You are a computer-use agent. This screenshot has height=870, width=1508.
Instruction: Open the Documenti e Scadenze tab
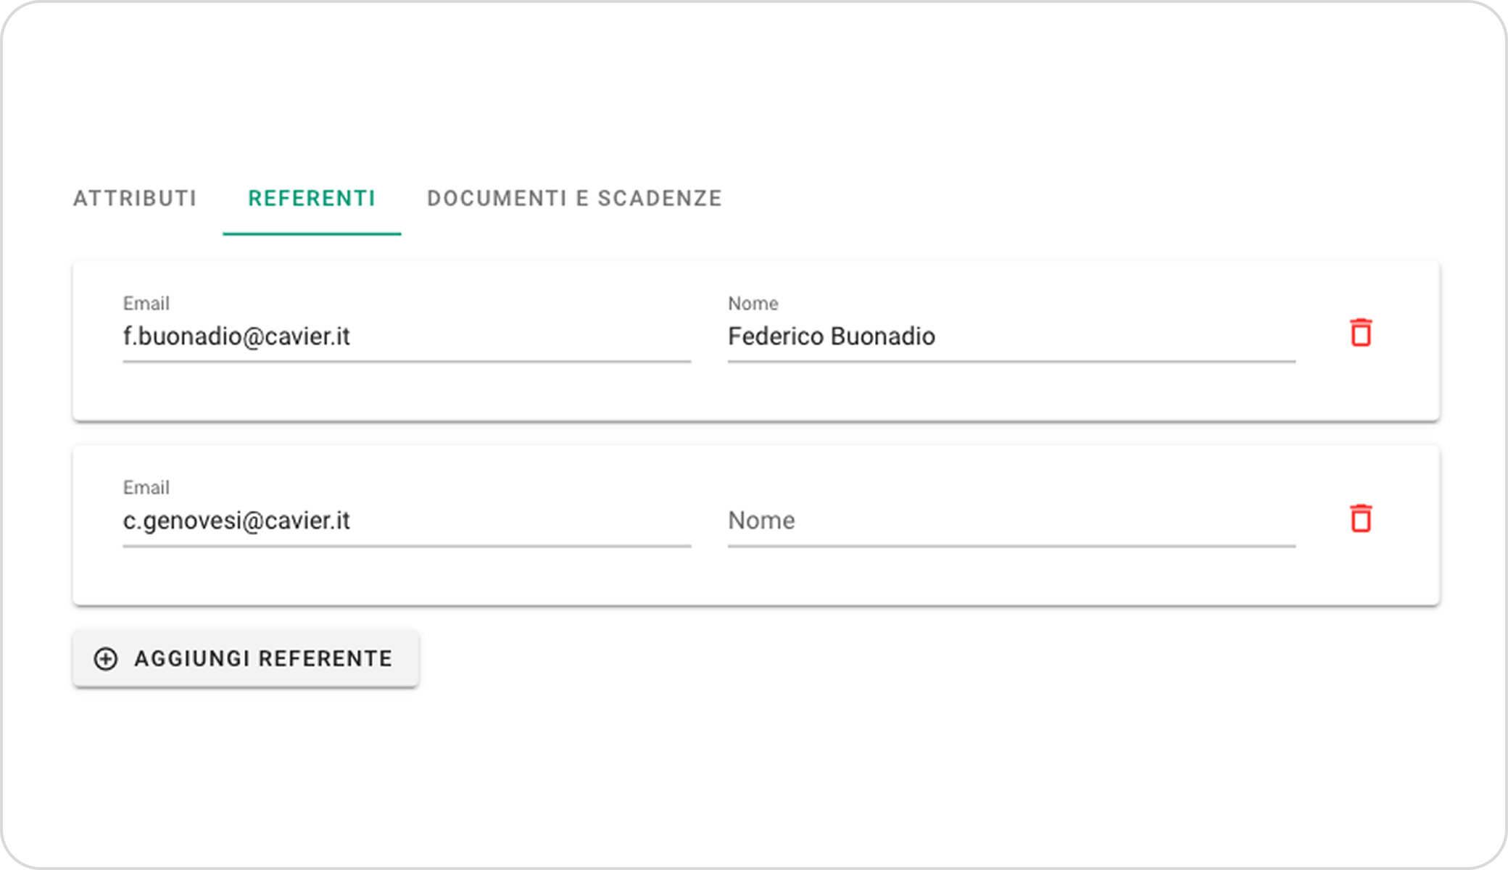click(574, 199)
